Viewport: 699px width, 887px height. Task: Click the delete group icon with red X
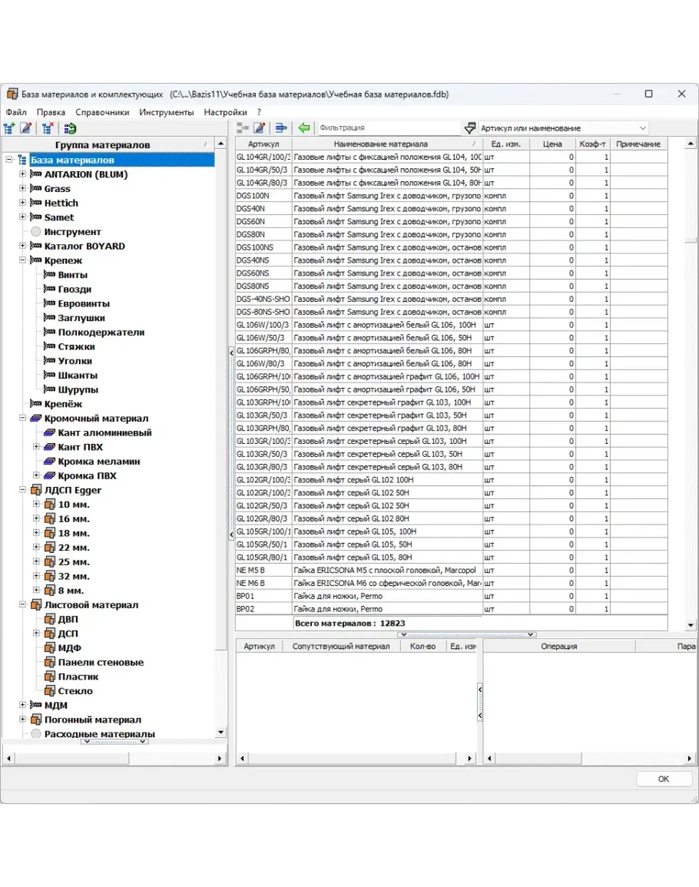coord(48,128)
